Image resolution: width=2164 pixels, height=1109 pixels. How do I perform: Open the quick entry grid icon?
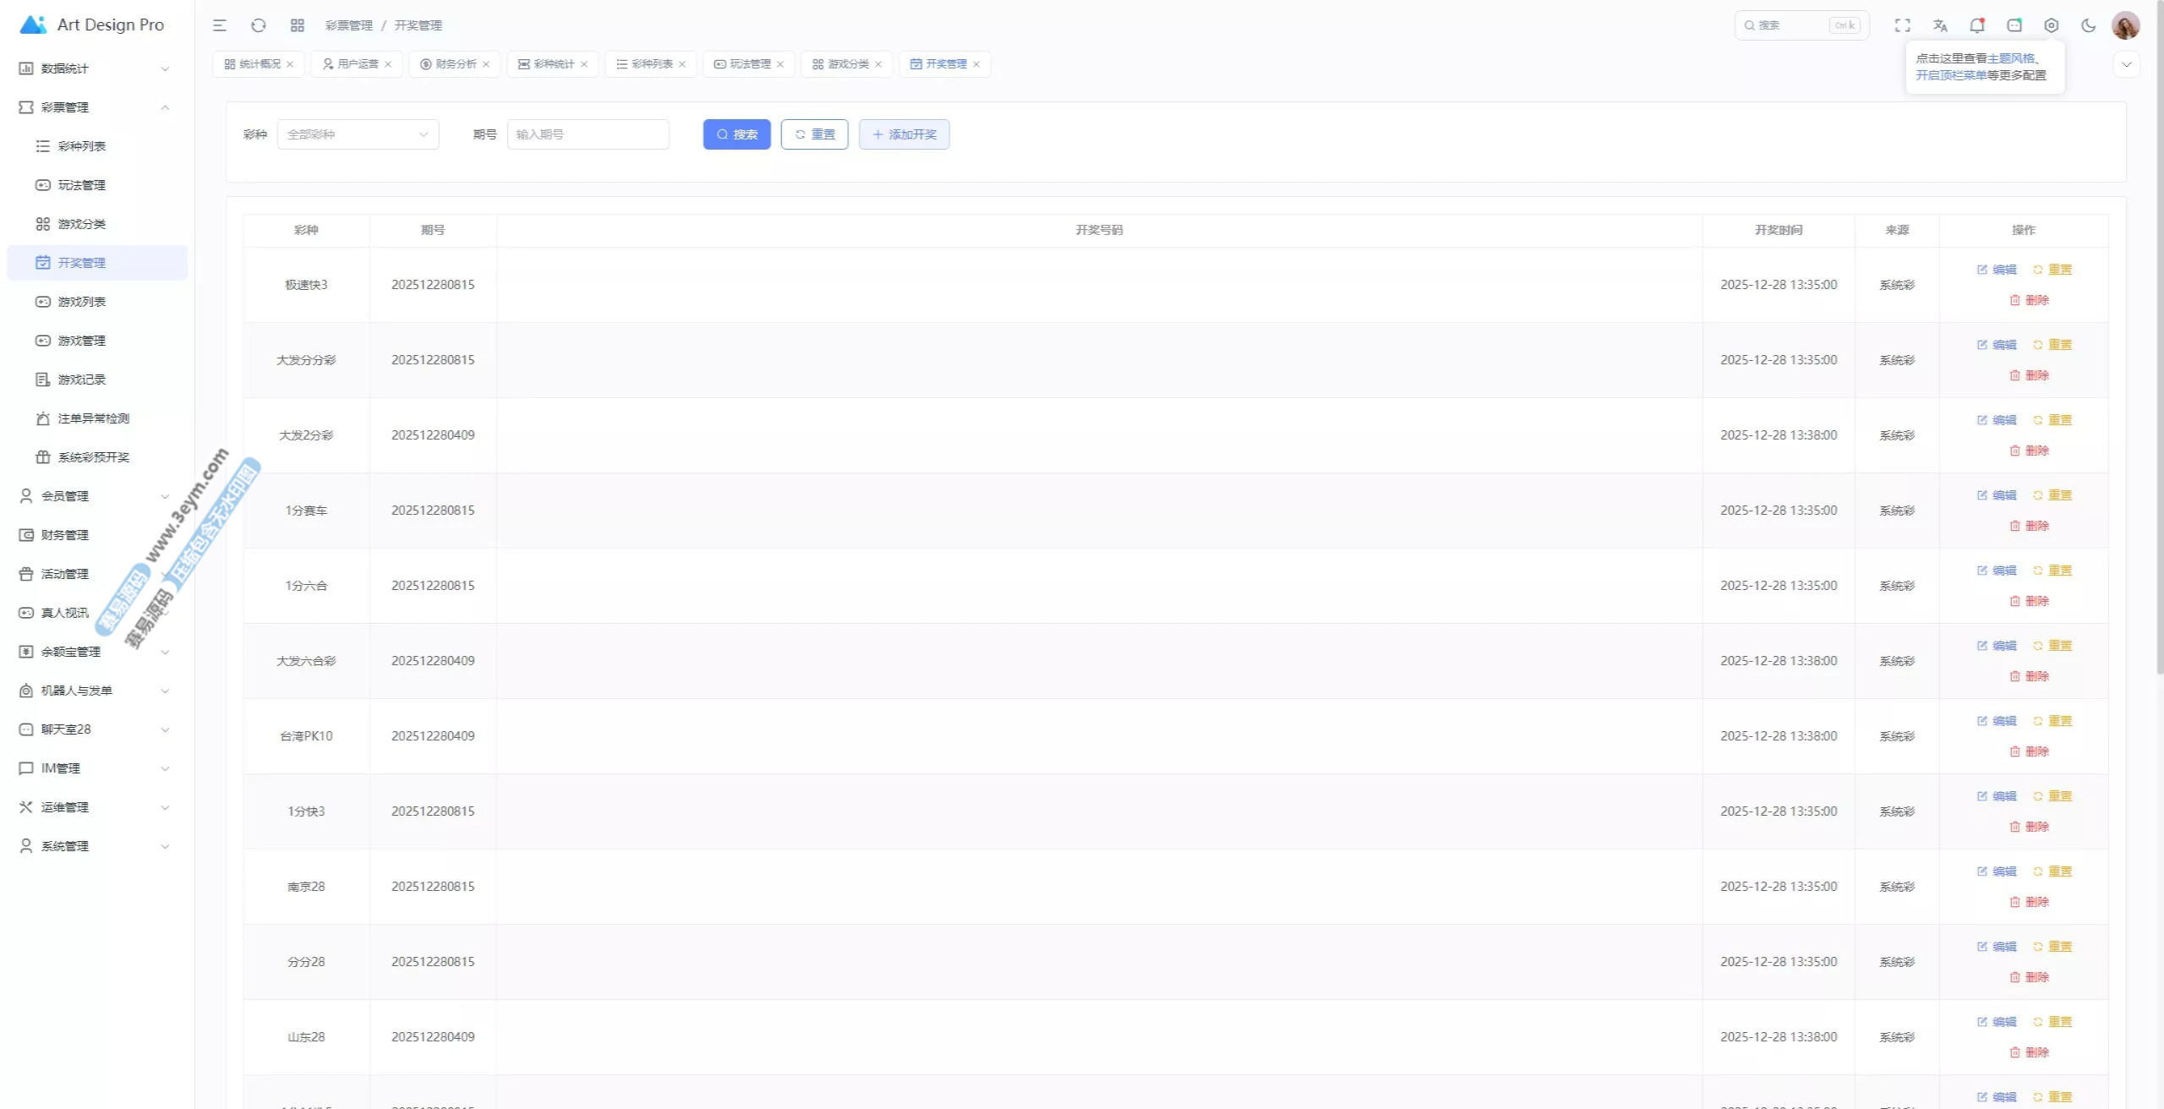298,25
